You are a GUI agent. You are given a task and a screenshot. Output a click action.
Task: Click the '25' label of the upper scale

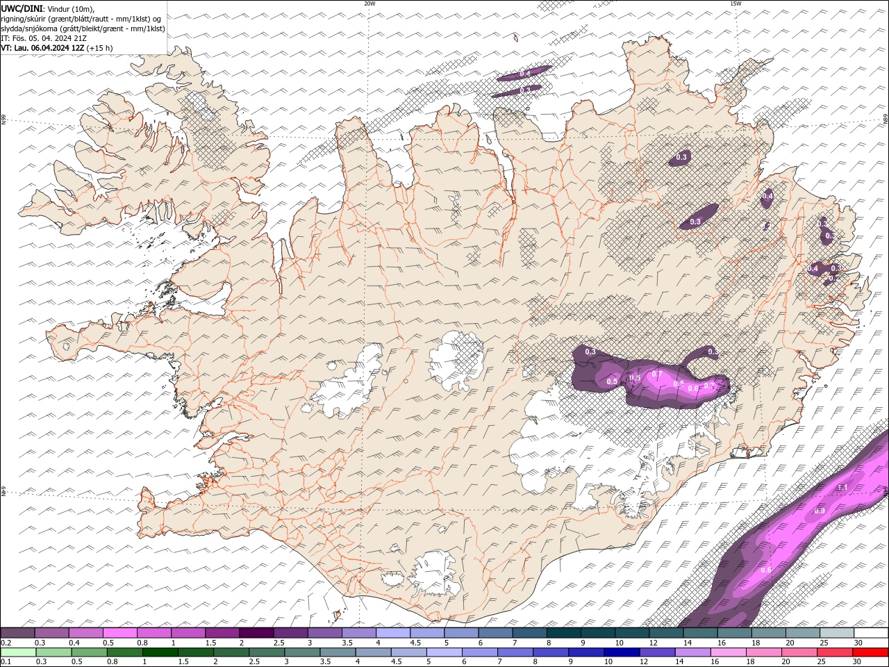[x=824, y=643]
